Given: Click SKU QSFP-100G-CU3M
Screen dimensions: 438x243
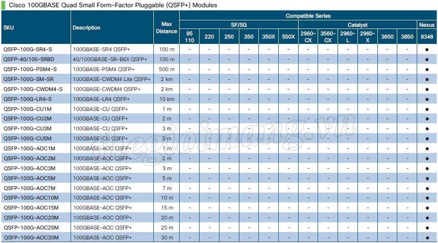Looking at the screenshot, I should pyautogui.click(x=27, y=129).
